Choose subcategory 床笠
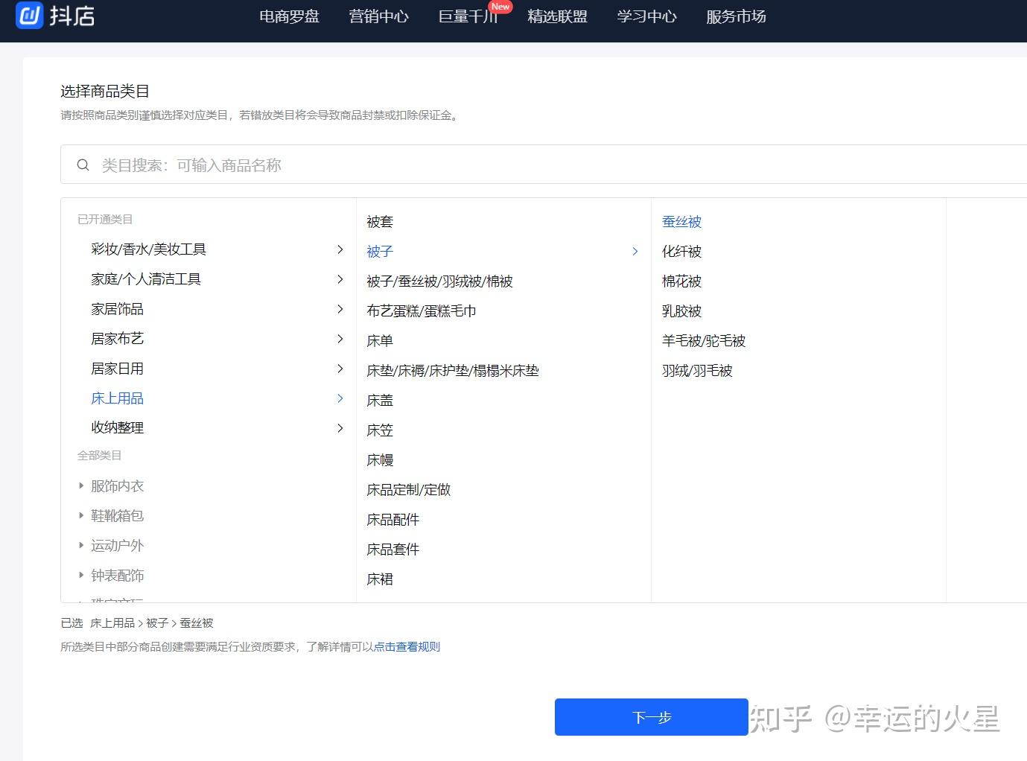 pyautogui.click(x=380, y=430)
